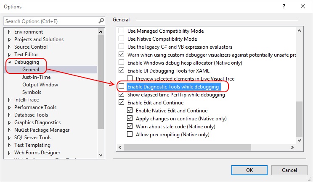The image size is (313, 182).
Task: Expand the Text Editor category
Action: click(9, 55)
